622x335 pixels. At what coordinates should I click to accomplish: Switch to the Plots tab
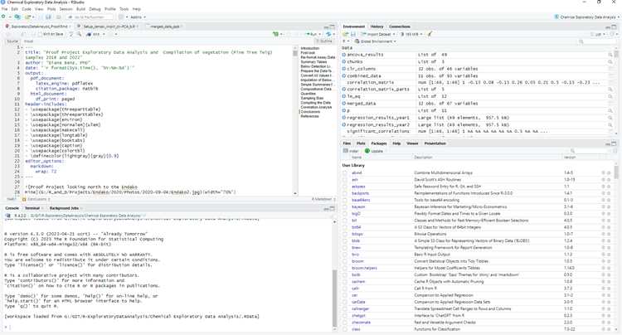(361, 143)
